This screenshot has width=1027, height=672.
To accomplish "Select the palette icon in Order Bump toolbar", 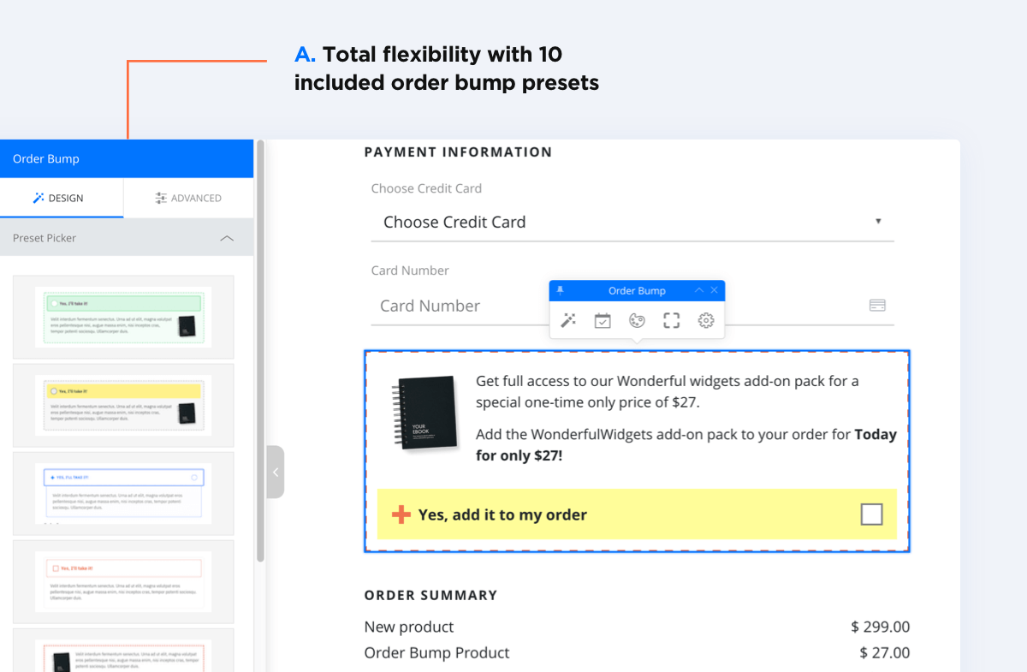I will pos(637,320).
